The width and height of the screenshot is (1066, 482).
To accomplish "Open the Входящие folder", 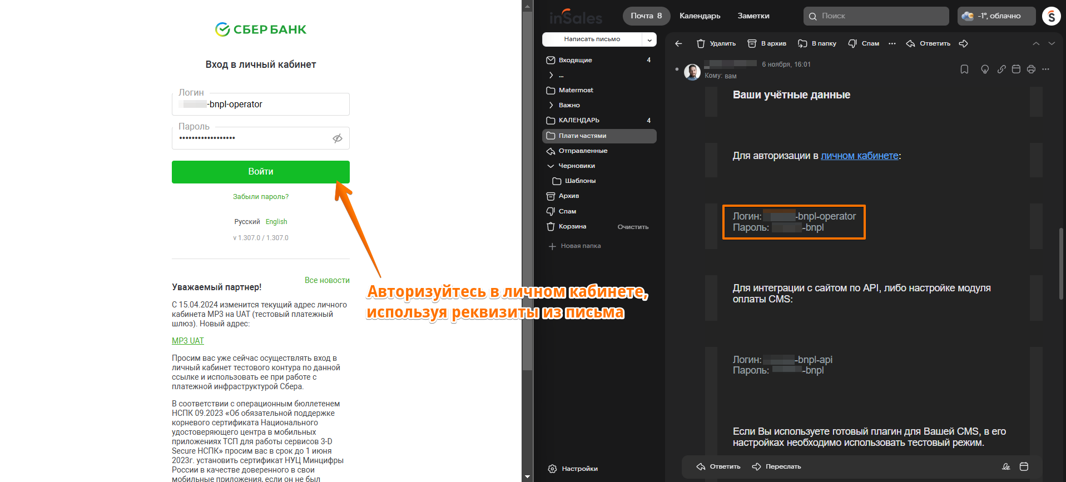I will coord(599,60).
